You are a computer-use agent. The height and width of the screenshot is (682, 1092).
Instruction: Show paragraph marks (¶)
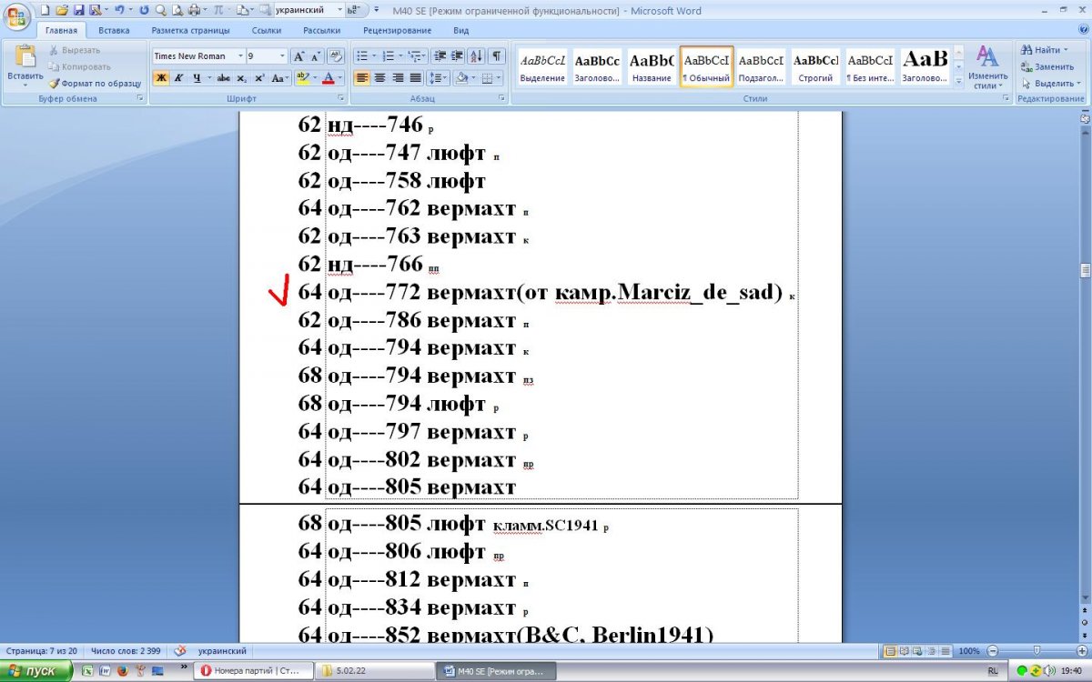(497, 55)
